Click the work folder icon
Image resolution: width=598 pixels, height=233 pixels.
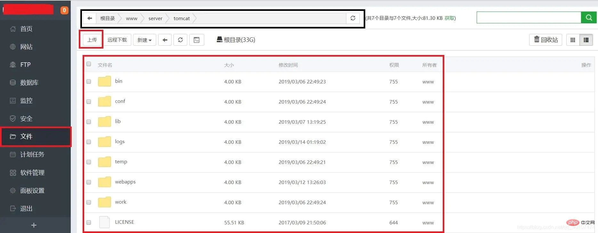click(x=104, y=202)
